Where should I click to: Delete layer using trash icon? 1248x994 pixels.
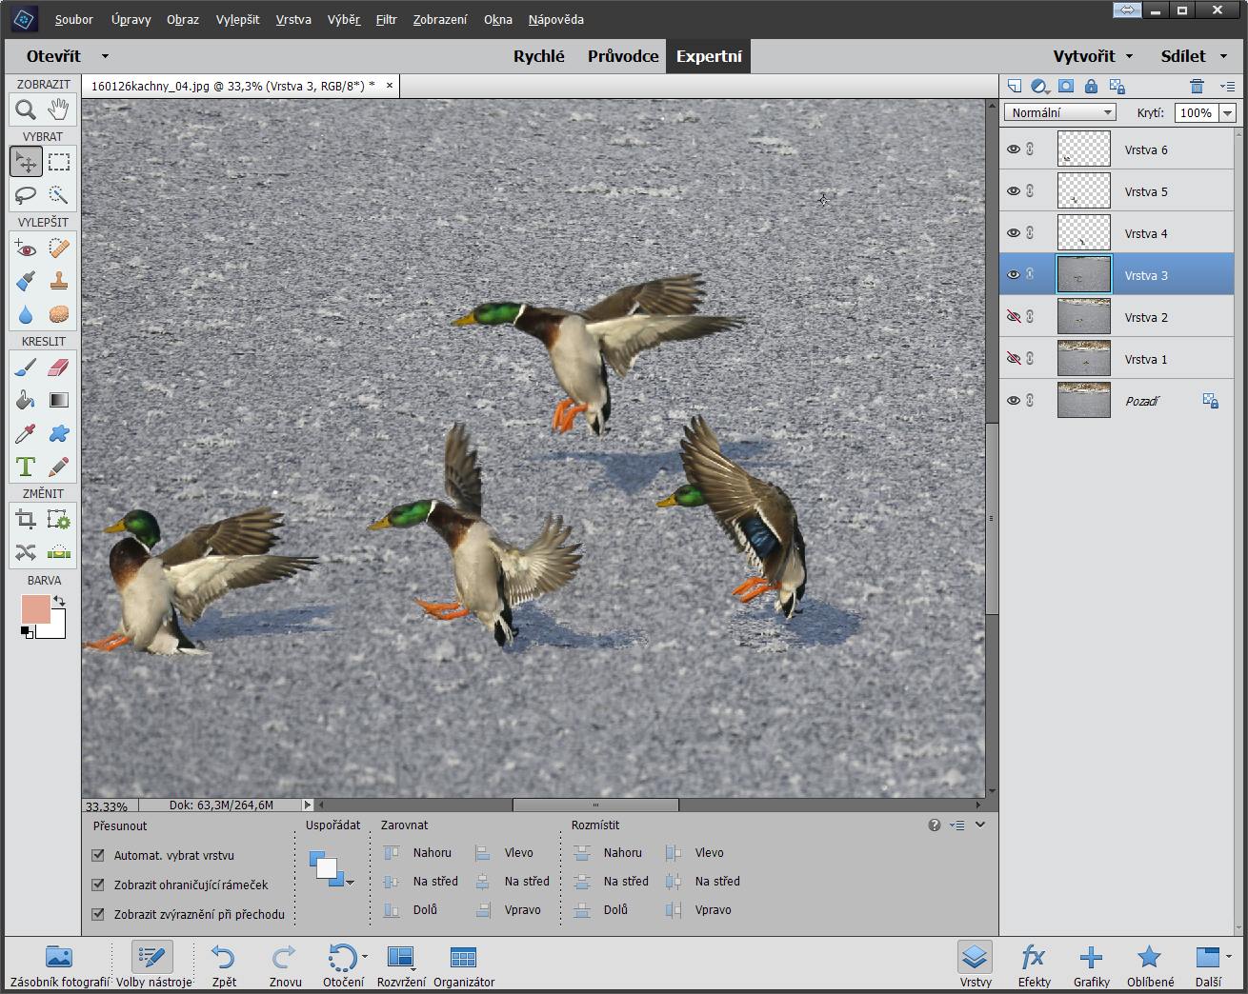pyautogui.click(x=1197, y=87)
